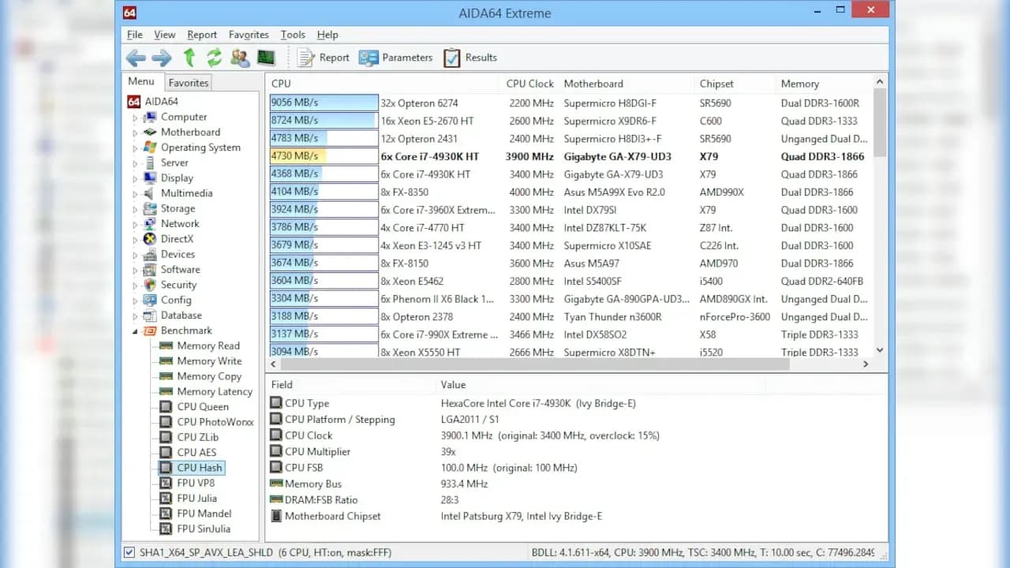This screenshot has width=1010, height=568.
Task: Click the vertical scrollbar of results list
Action: click(880, 215)
